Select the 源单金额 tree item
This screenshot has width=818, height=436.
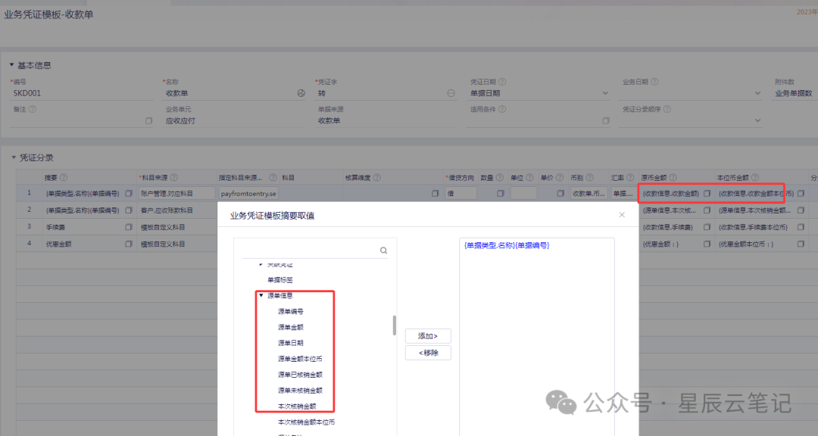pos(291,328)
